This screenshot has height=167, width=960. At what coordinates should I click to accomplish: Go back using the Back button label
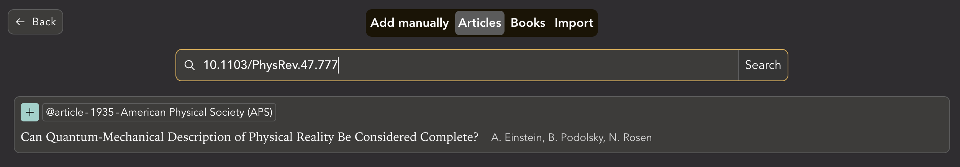pyautogui.click(x=44, y=22)
